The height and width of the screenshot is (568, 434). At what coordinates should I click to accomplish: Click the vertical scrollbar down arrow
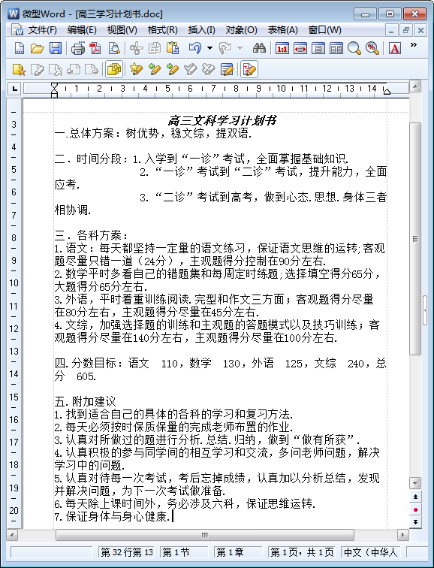415,483
